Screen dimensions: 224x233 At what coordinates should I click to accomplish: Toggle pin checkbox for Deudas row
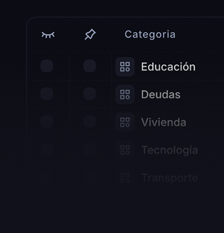click(90, 93)
